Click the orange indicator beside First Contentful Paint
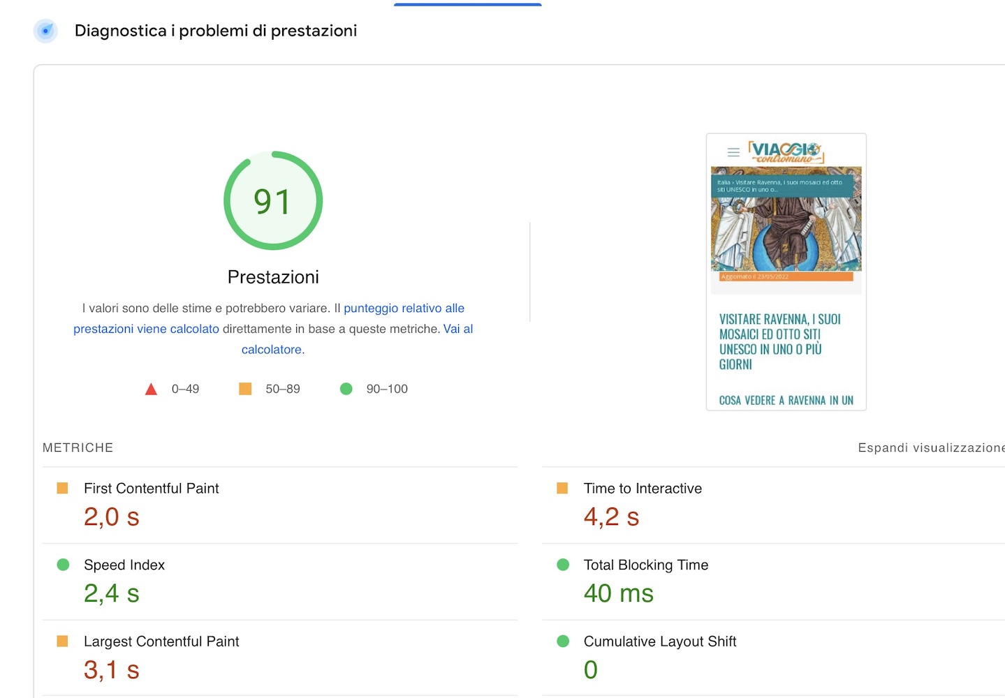Viewport: 1005px width, 698px height. coord(62,488)
